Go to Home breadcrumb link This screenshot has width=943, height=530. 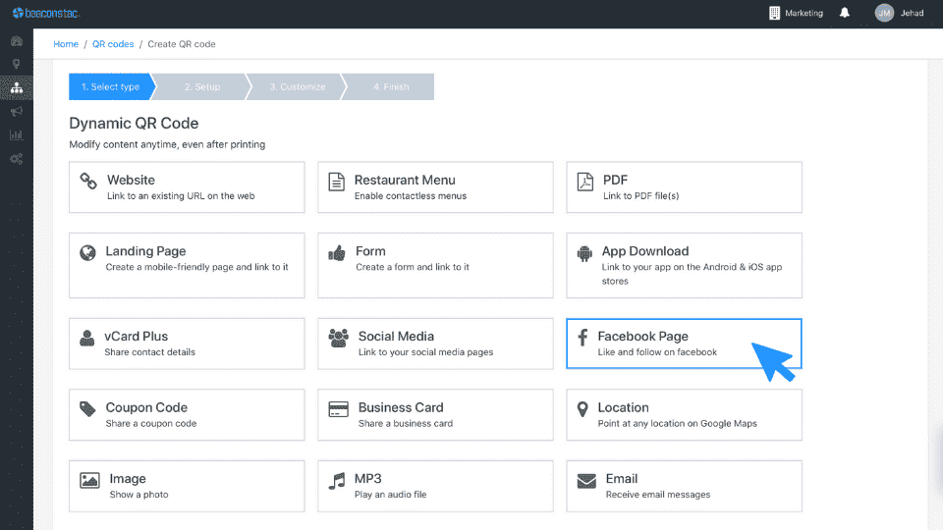coord(66,44)
